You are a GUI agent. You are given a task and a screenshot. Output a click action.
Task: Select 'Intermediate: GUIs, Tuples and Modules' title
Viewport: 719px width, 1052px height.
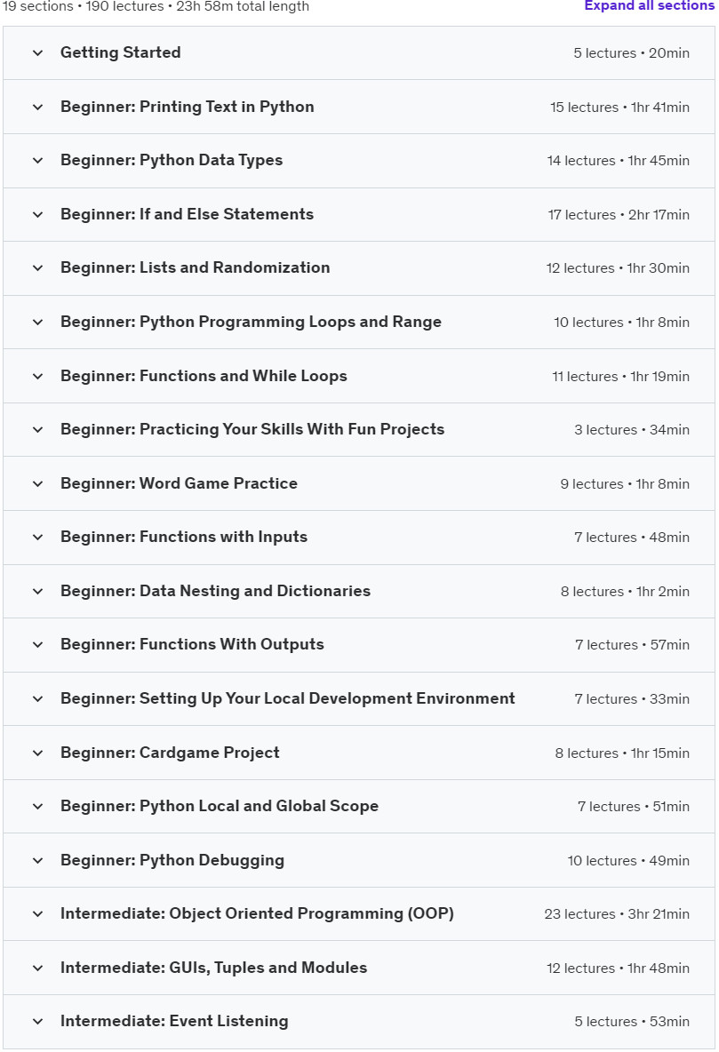click(213, 968)
